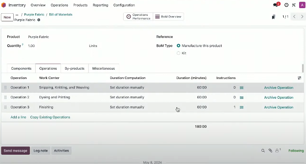The image size is (306, 164).
Task: Click the 180:00 total duration
Action: [x=200, y=126]
